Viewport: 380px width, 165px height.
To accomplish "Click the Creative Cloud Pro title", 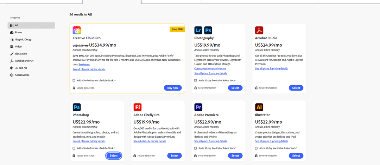I will tap(87, 38).
